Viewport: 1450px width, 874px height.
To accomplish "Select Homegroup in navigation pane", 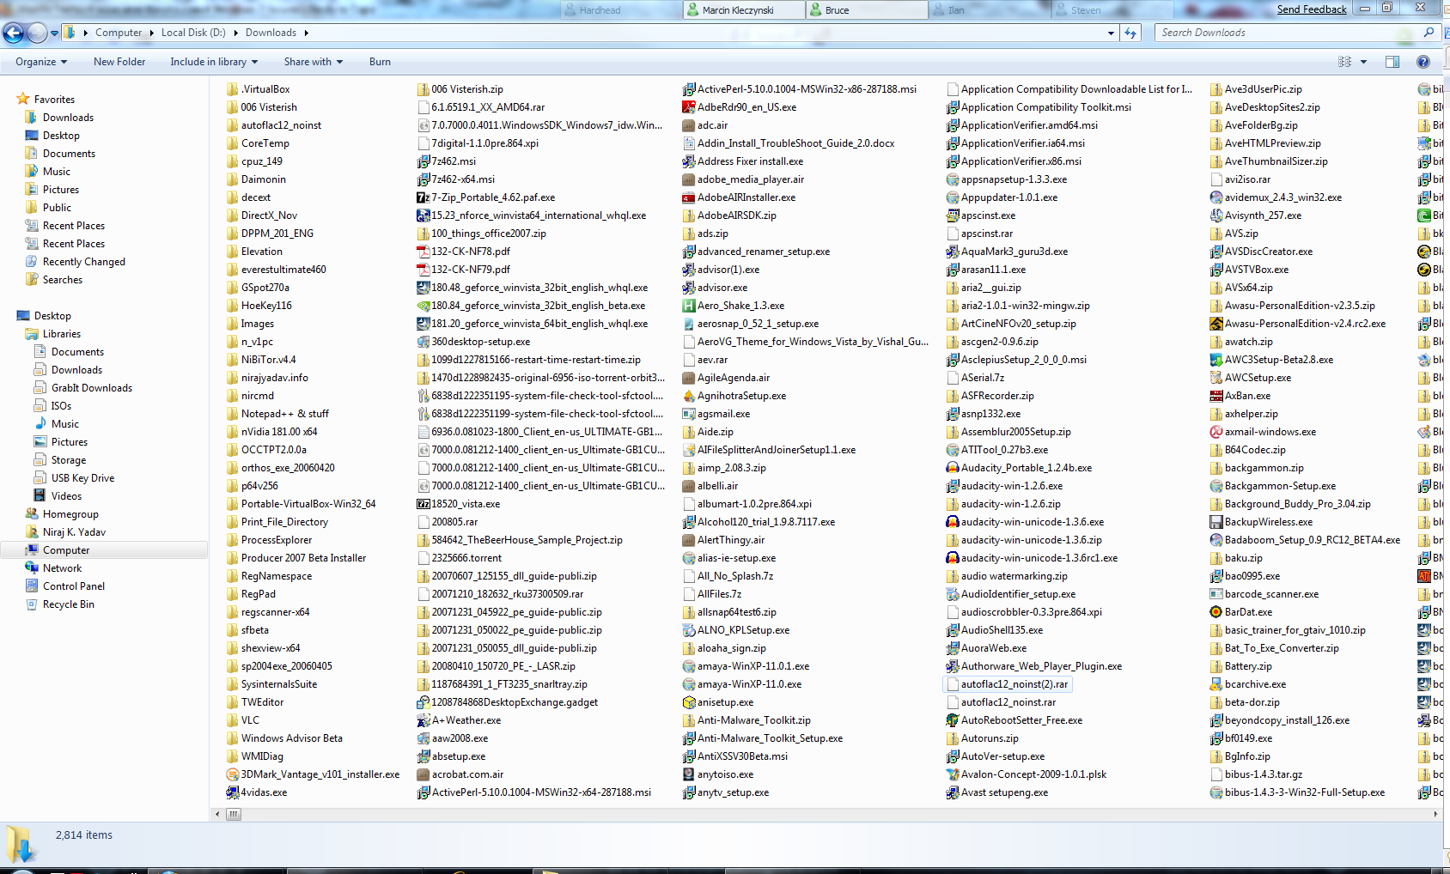I will click(x=70, y=514).
